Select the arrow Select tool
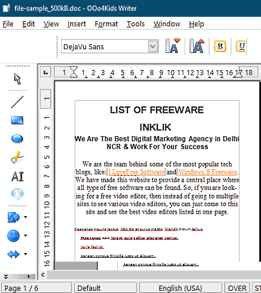This screenshot has width=261, height=293. [17, 79]
